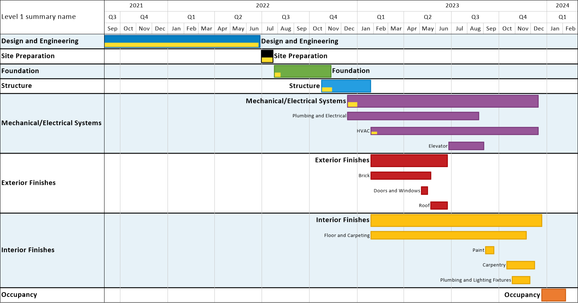
Task: Select the black Site Preparation bar
Action: (x=267, y=56)
